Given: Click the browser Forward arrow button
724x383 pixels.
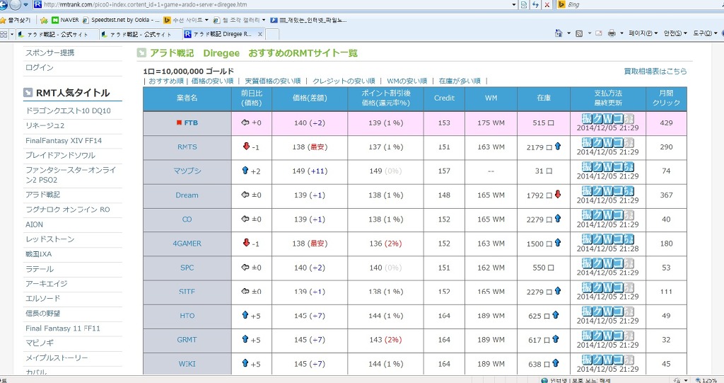Looking at the screenshot, I should pyautogui.click(x=15, y=5).
